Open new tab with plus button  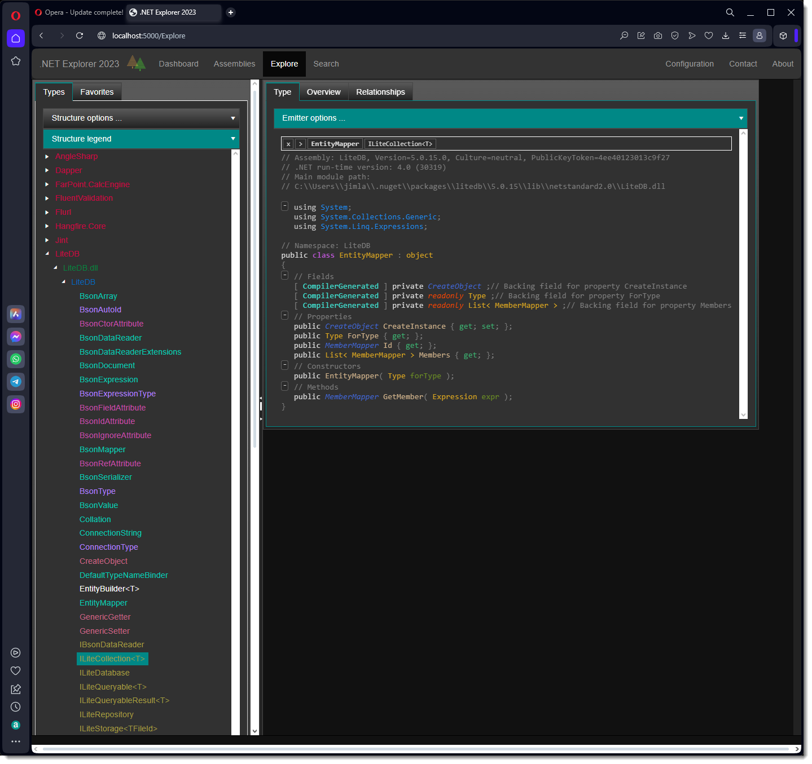click(x=231, y=12)
